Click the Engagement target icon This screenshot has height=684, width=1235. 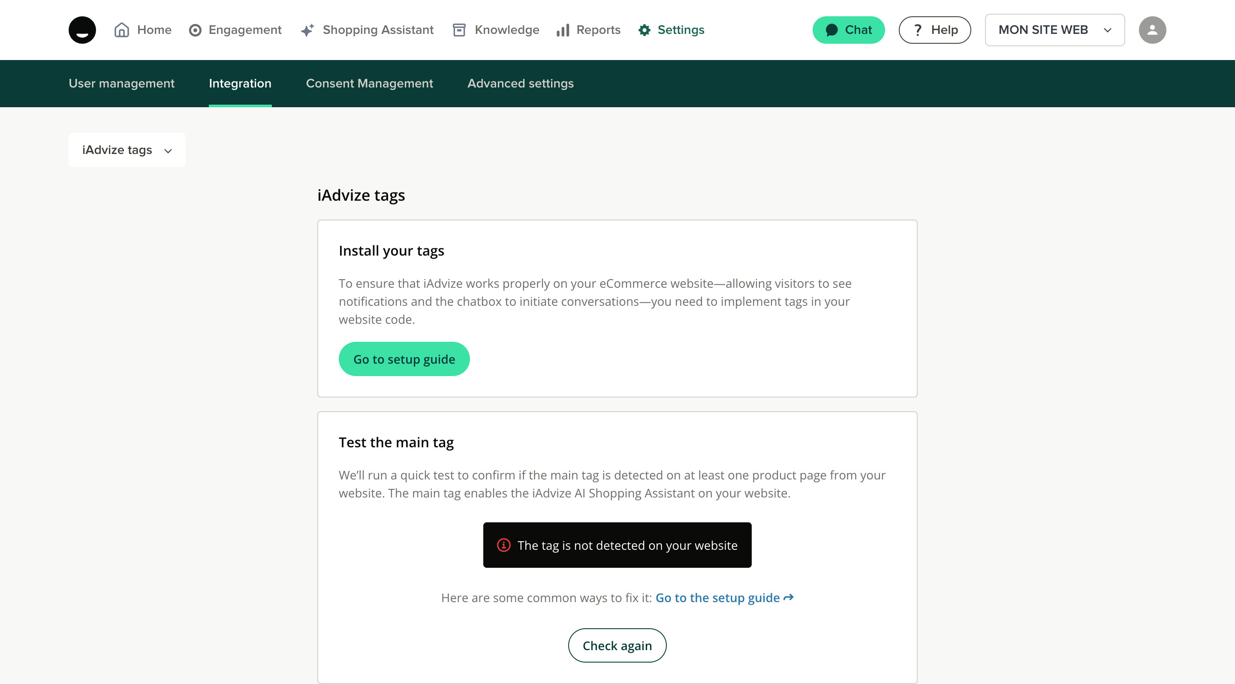pos(195,30)
